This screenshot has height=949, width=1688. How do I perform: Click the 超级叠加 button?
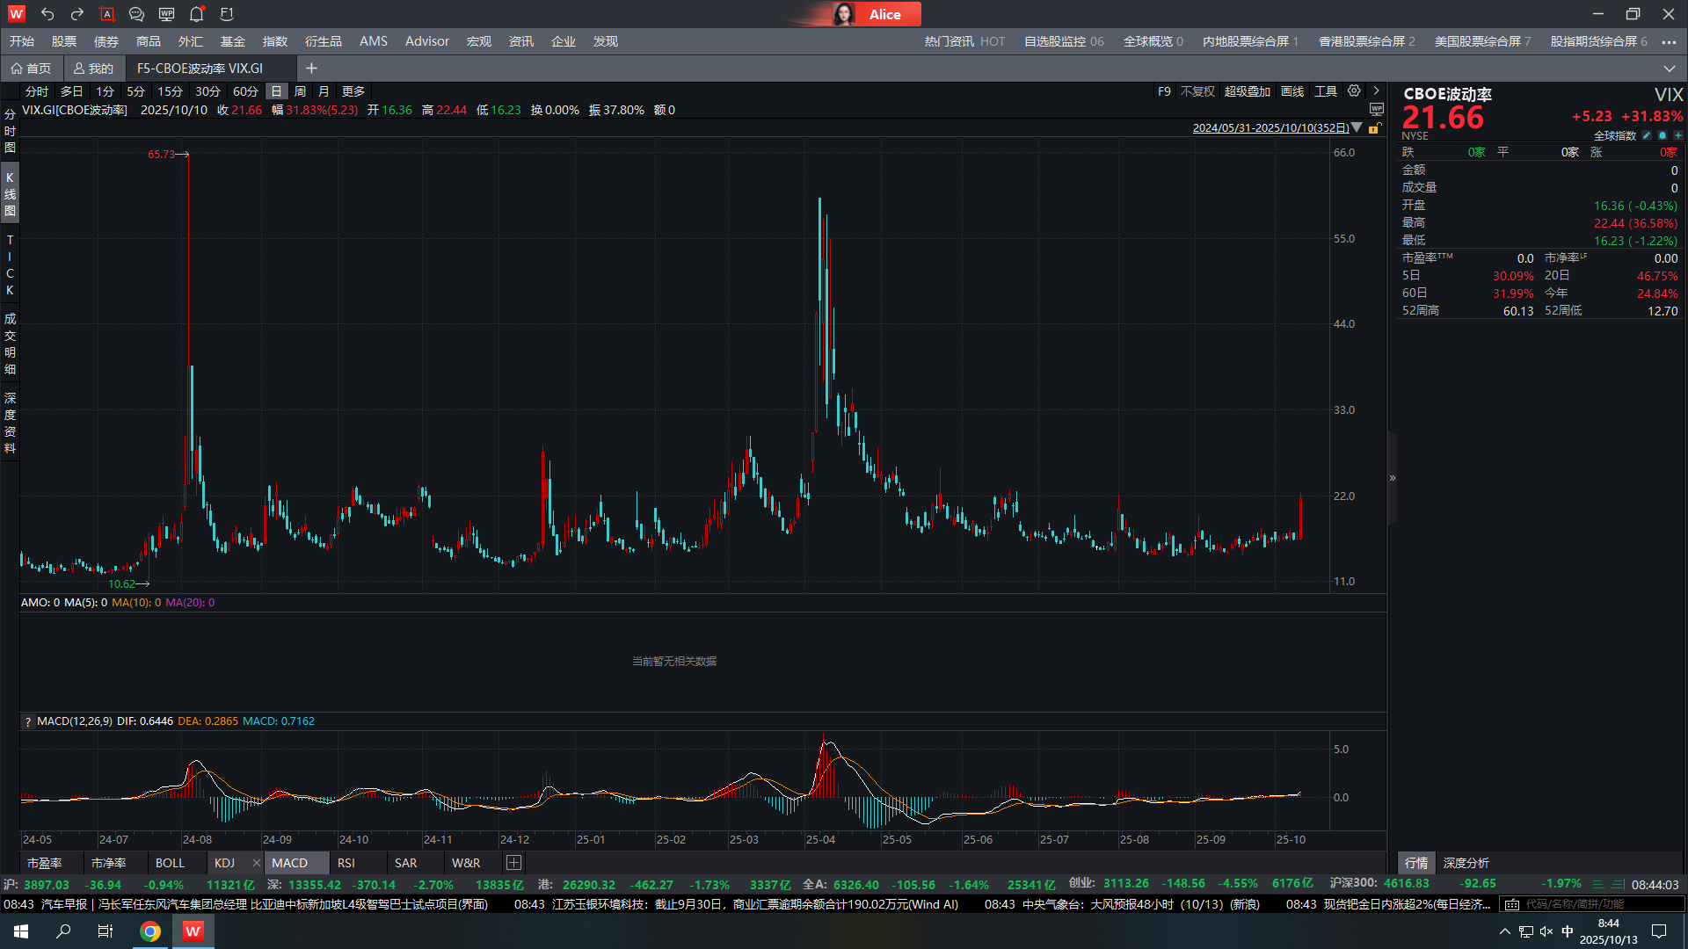click(x=1247, y=91)
